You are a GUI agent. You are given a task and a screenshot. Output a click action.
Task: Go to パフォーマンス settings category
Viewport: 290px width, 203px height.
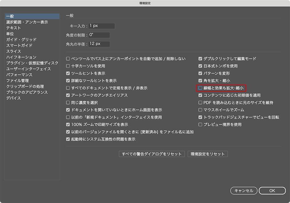tap(19, 75)
